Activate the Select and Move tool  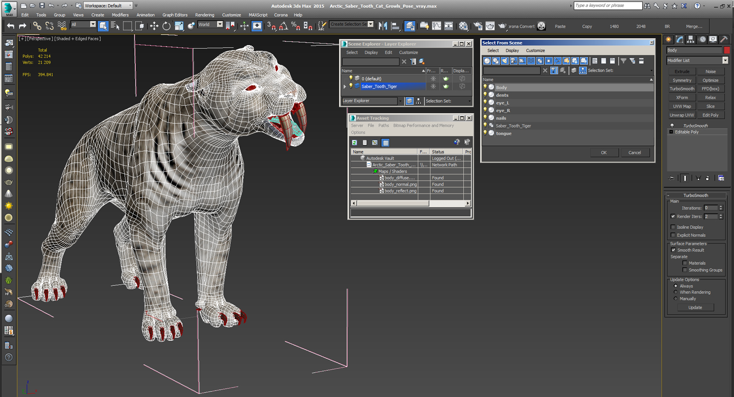pos(154,26)
